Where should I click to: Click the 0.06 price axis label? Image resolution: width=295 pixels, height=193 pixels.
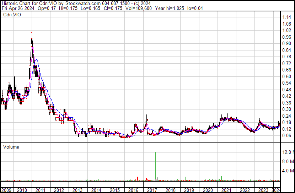287,135
